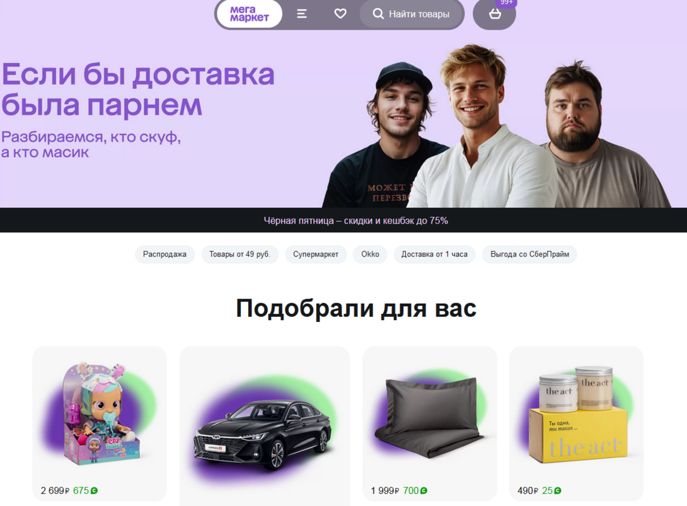Screen dimensions: 687x506
Task: Open the Okko chip
Action: tap(370, 254)
